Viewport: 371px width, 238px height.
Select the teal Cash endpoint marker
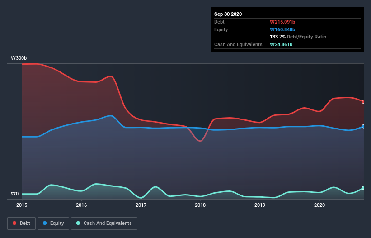point(363,188)
